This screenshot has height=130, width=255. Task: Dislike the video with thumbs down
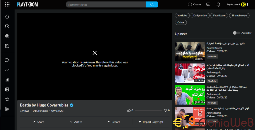165,110
